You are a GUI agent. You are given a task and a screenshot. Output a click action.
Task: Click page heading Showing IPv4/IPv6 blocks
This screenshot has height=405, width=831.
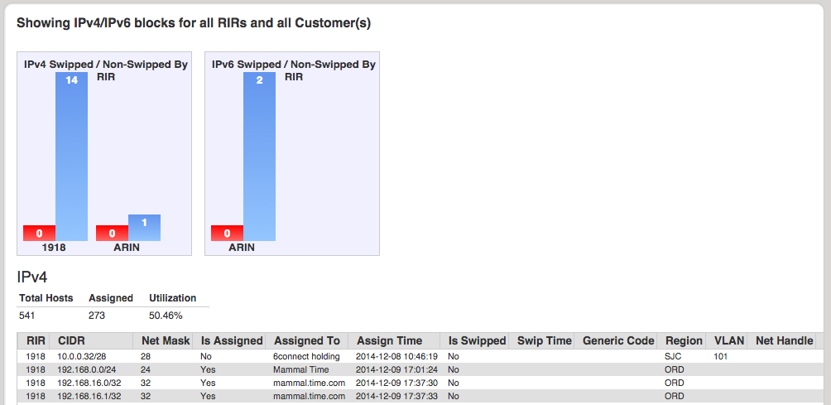click(194, 23)
